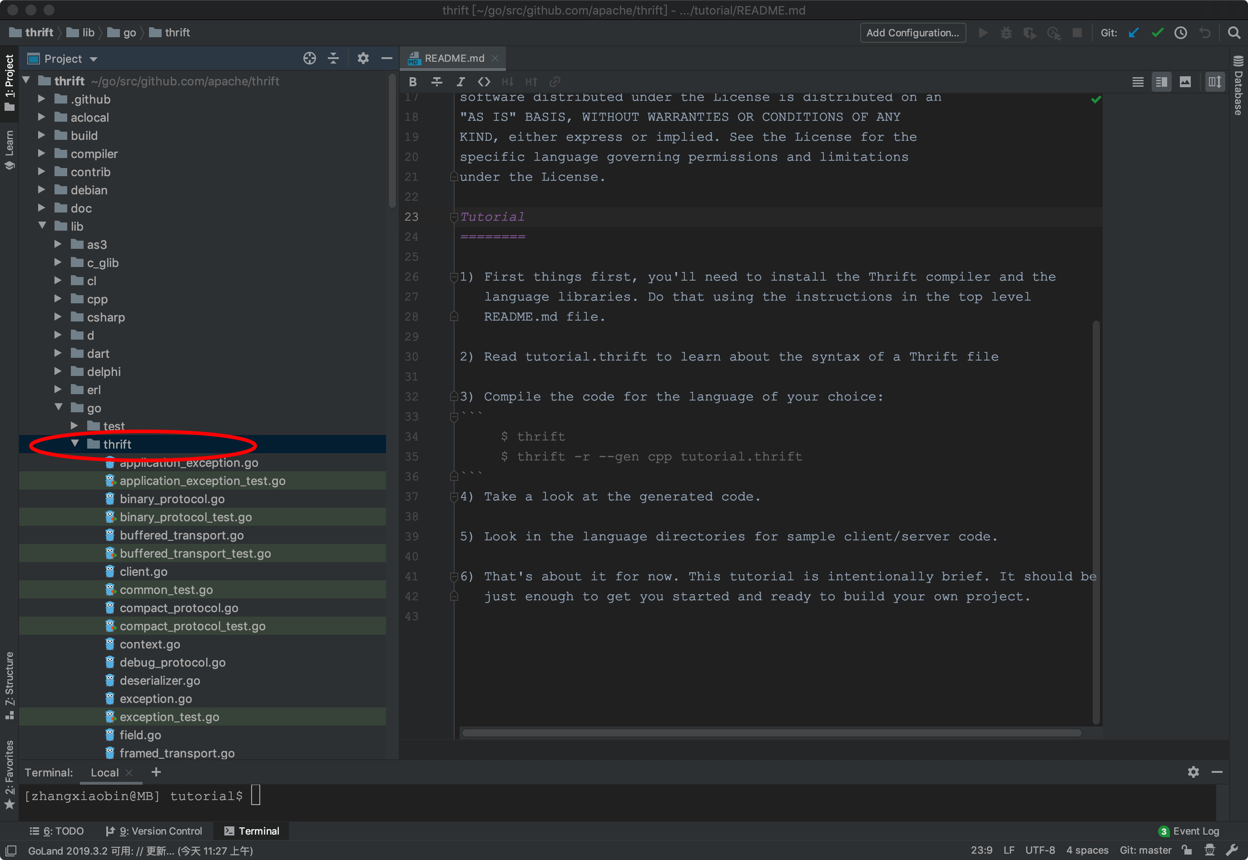Image resolution: width=1248 pixels, height=860 pixels.
Task: Hide the Project panel with minus icon
Action: tap(386, 58)
